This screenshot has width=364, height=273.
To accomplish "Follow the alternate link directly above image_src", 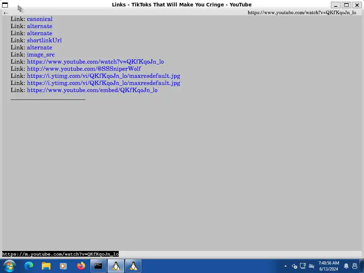I will pyautogui.click(x=39, y=48).
